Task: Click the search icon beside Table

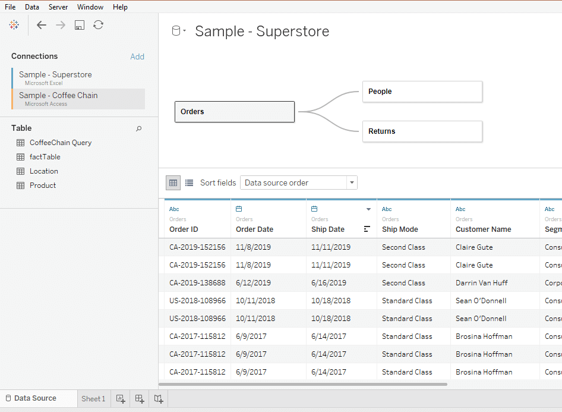Action: pyautogui.click(x=139, y=128)
